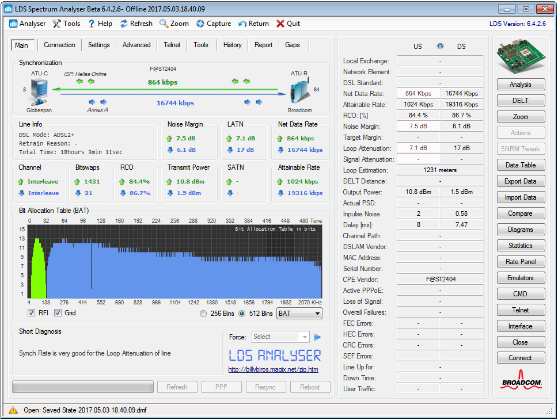Image resolution: width=558 pixels, height=420 pixels.
Task: Disable the Grid checkbox
Action: (x=58, y=313)
